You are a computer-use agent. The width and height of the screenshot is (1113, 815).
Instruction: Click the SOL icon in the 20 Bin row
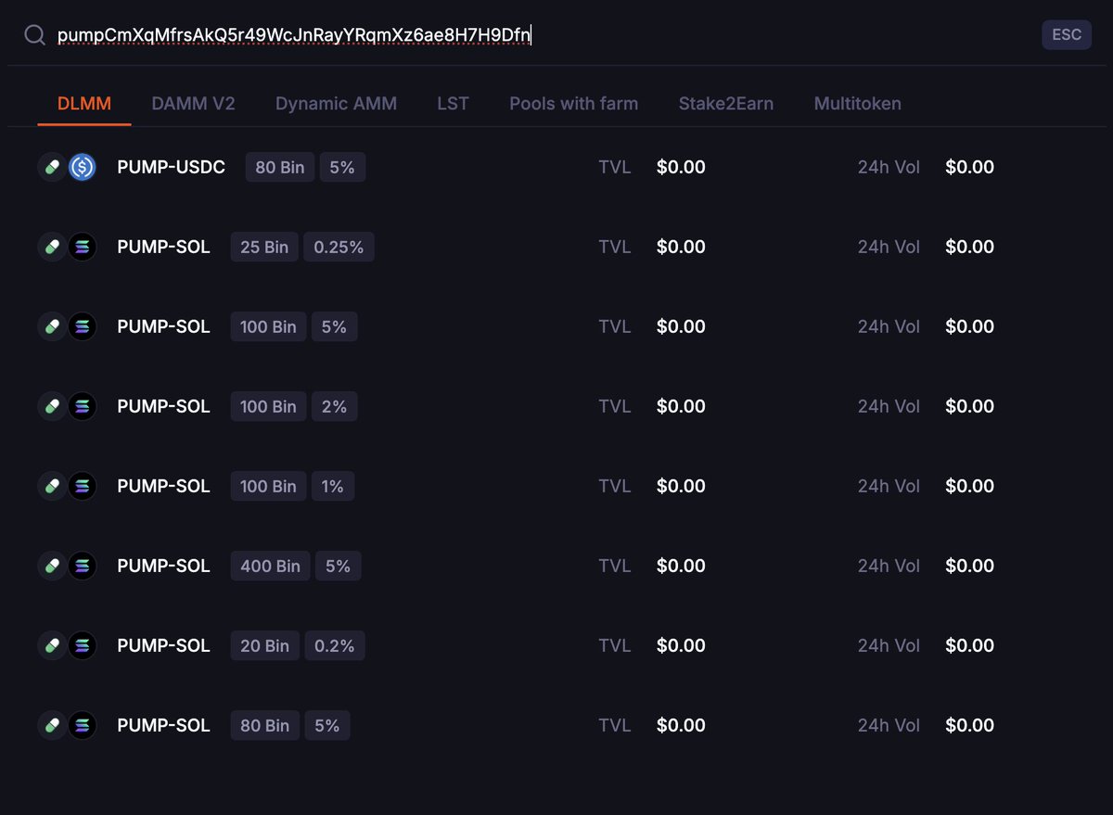(x=83, y=645)
